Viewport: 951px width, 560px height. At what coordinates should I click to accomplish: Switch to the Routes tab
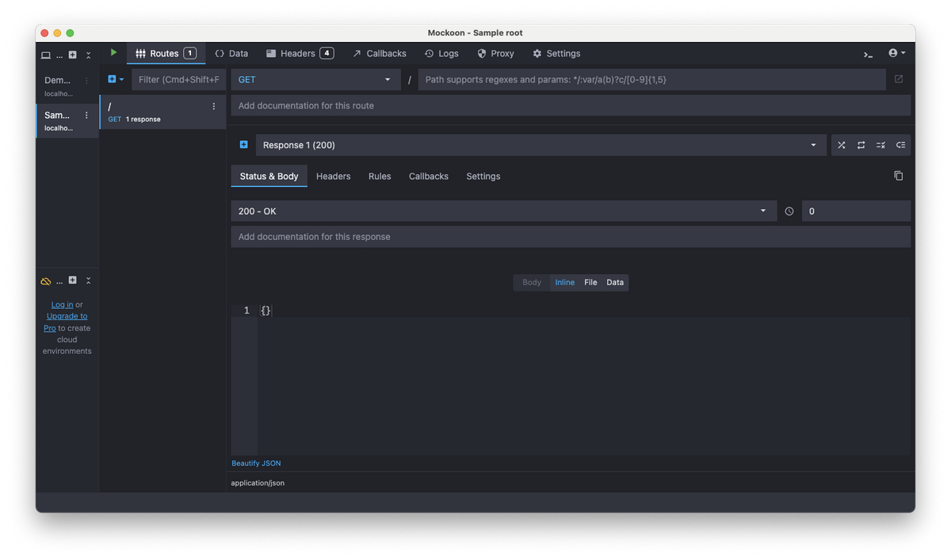point(166,53)
